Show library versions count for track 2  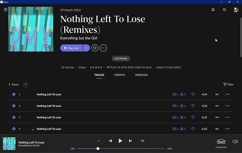[183, 106]
